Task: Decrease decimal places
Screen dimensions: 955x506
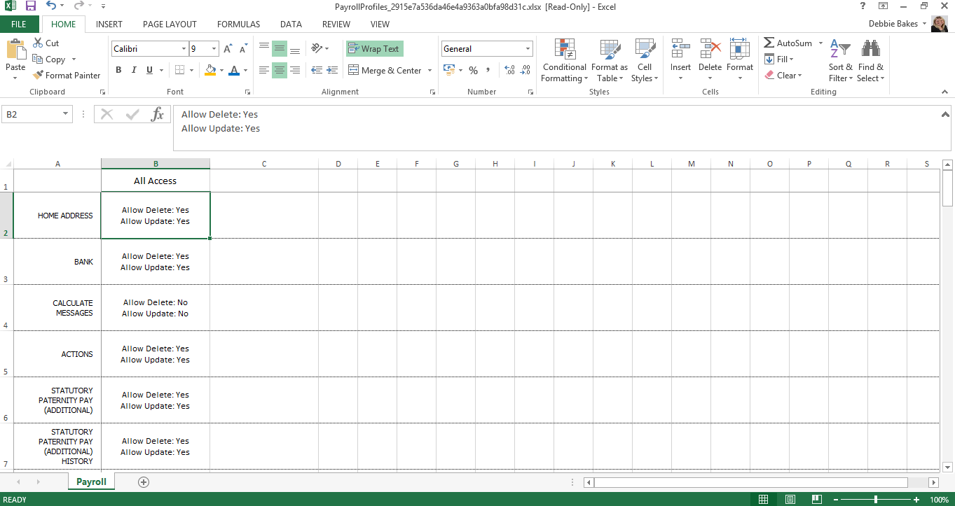Action: point(525,70)
